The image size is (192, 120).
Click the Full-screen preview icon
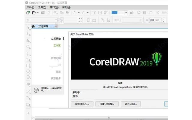tap(131, 13)
